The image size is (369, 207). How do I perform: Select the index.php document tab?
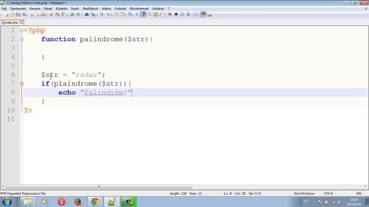12,22
